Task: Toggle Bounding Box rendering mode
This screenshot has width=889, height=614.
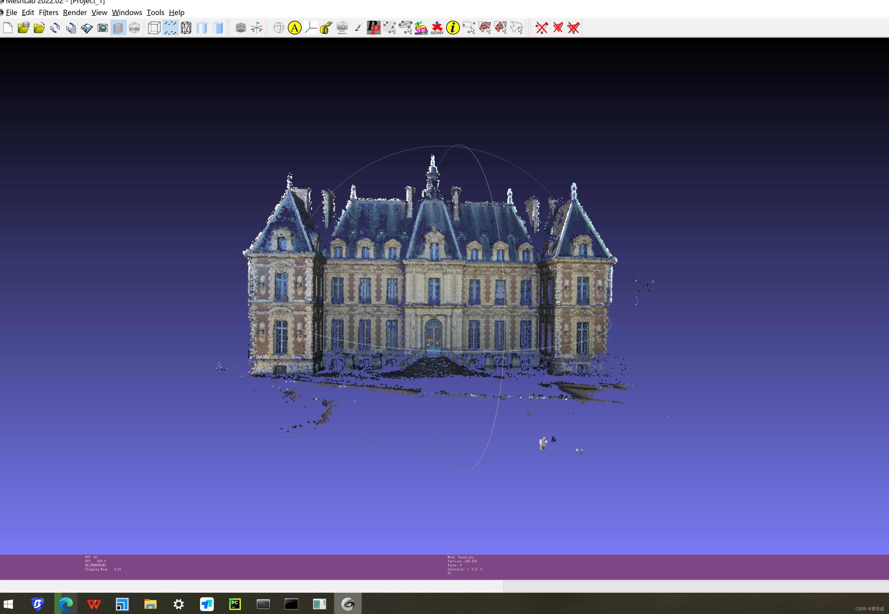Action: click(x=154, y=28)
